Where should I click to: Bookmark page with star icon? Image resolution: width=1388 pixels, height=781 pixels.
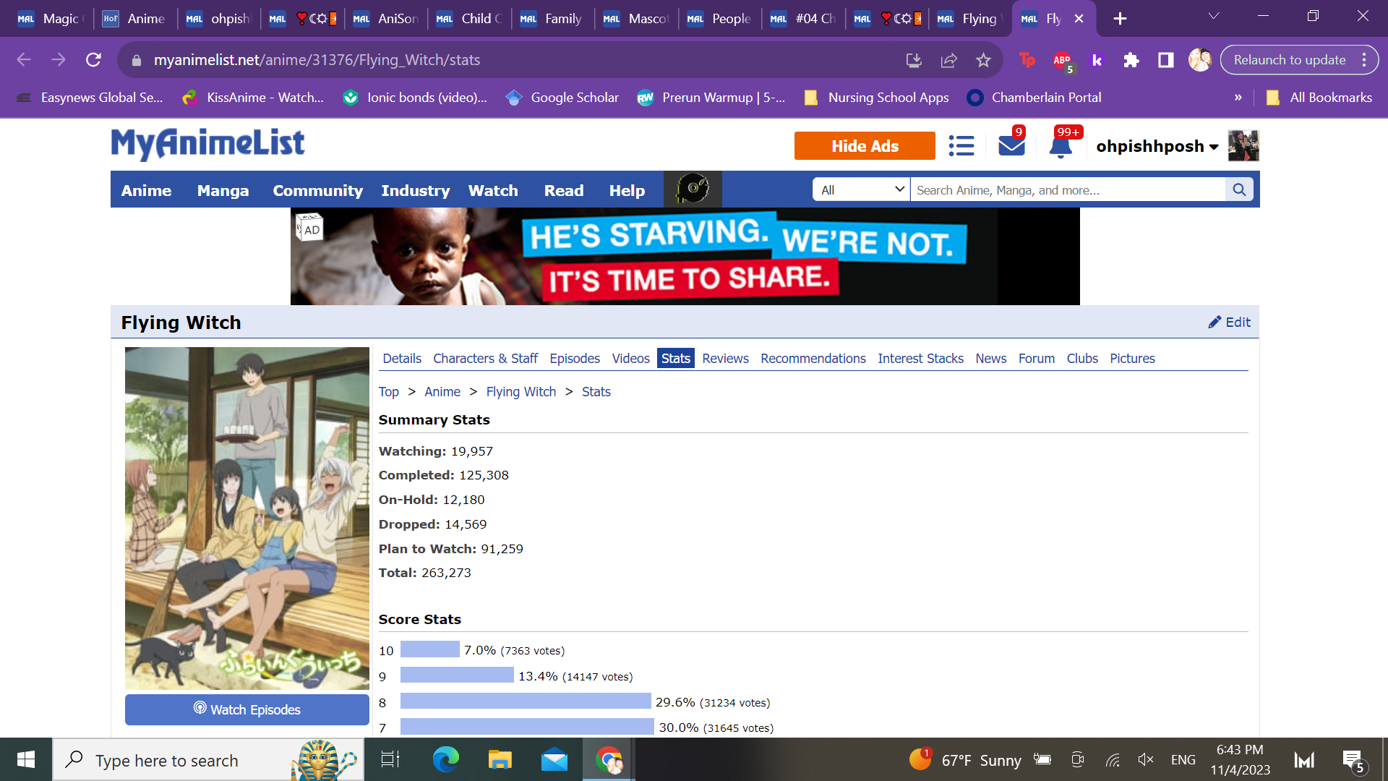[983, 60]
